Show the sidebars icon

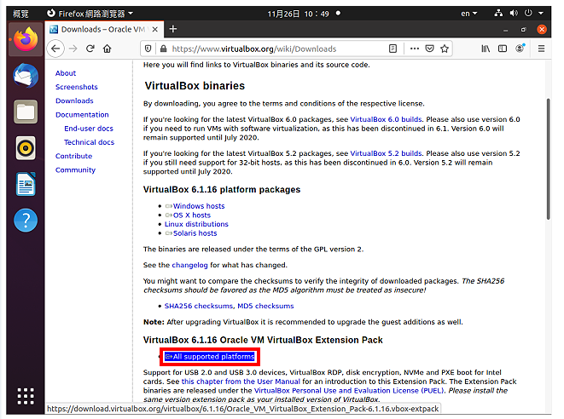(x=503, y=49)
